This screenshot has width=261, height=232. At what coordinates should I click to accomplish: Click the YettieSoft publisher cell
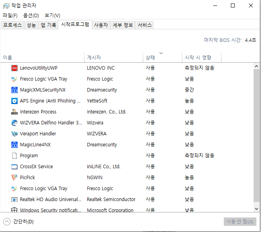click(97, 101)
